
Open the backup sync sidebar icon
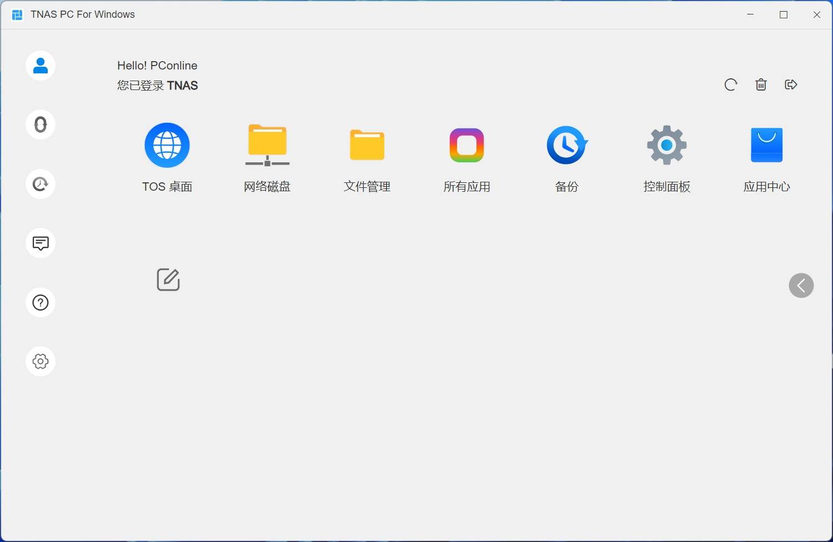coord(41,184)
